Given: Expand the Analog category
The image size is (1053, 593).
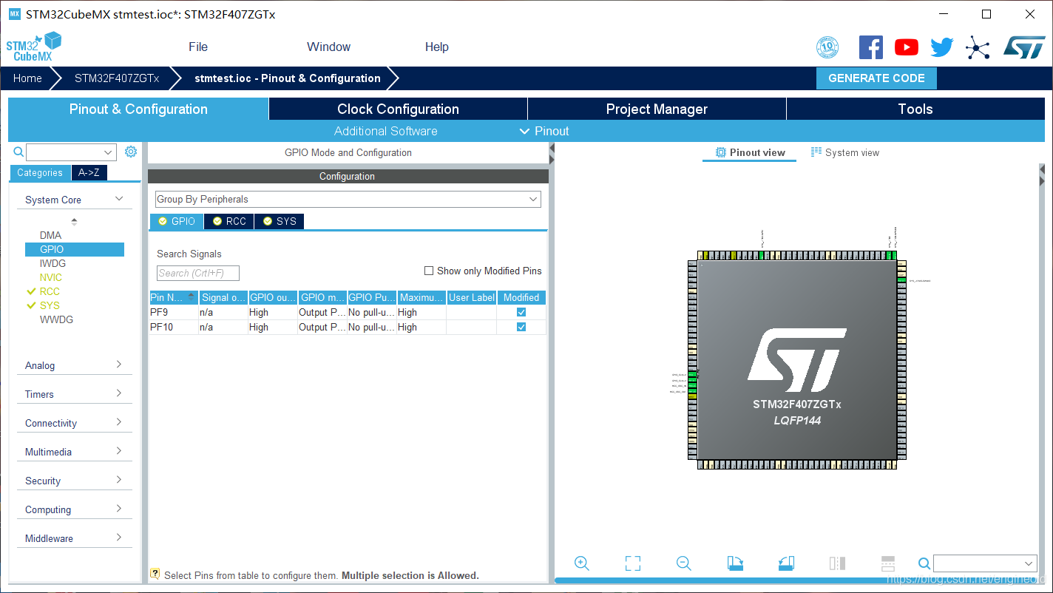Looking at the screenshot, I should pos(119,365).
